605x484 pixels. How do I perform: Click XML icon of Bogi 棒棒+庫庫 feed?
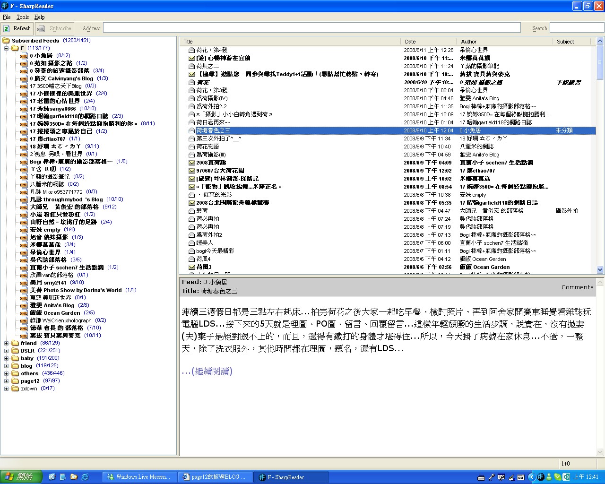point(24,162)
